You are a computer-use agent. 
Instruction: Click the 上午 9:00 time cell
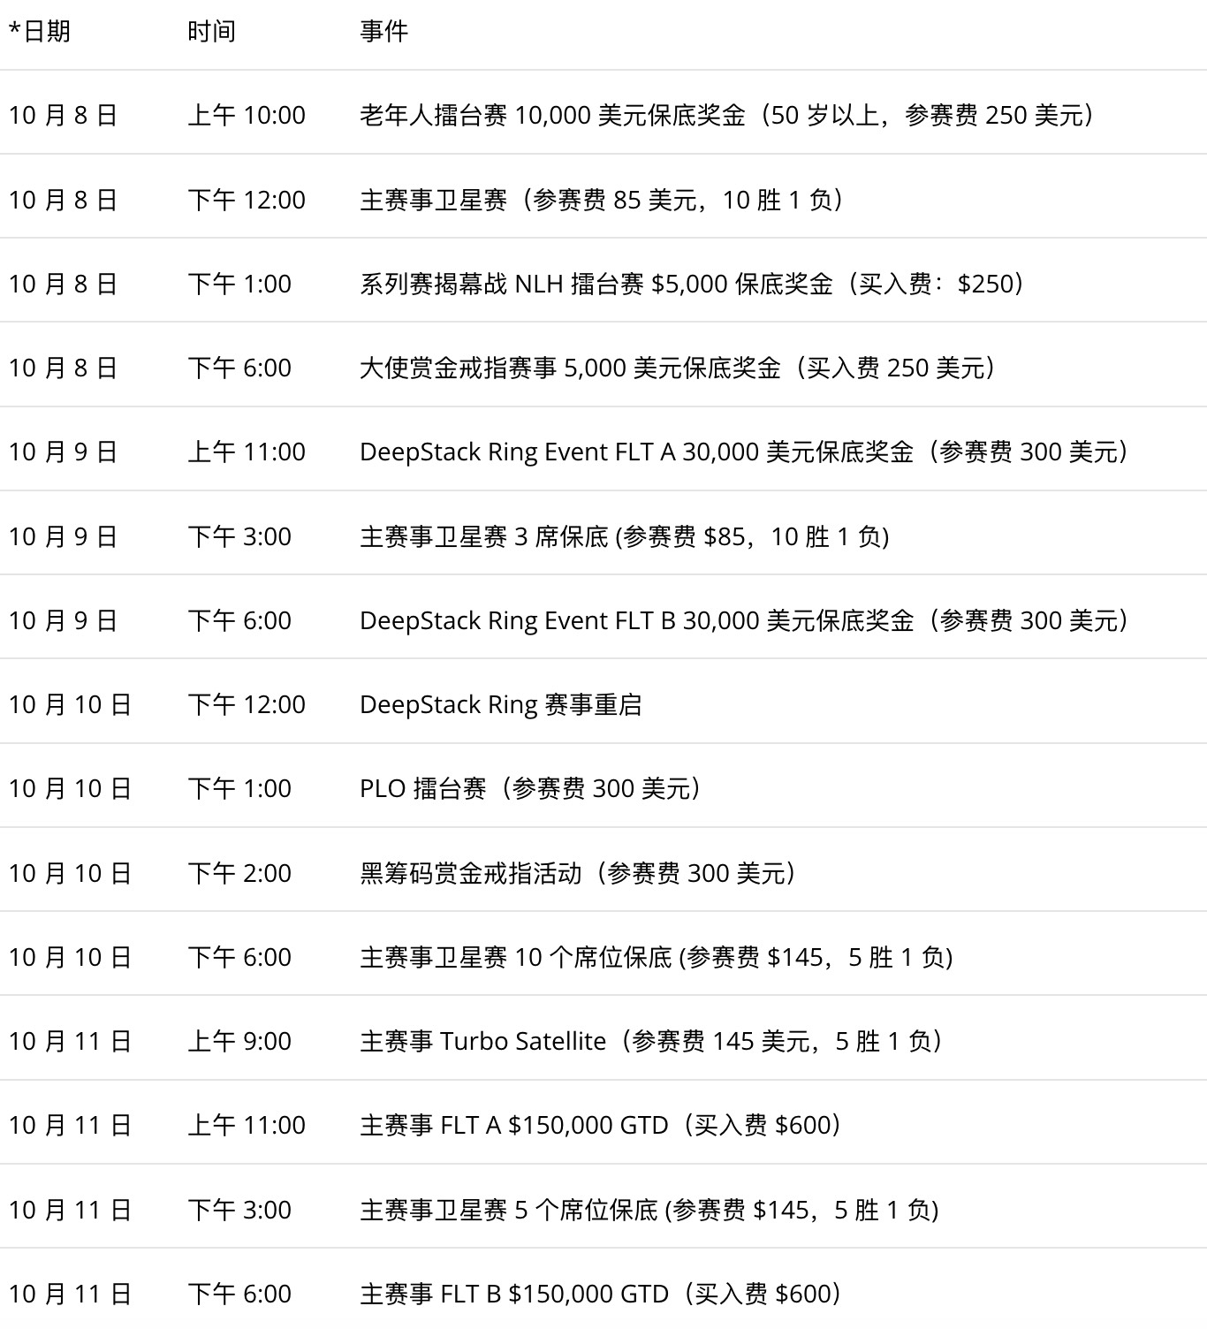click(x=239, y=1041)
